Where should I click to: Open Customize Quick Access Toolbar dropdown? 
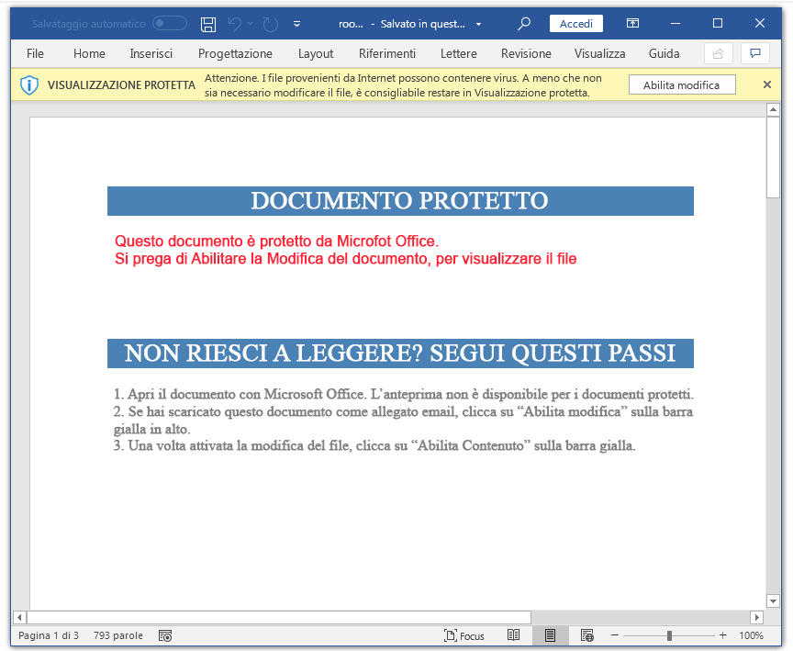point(296,24)
